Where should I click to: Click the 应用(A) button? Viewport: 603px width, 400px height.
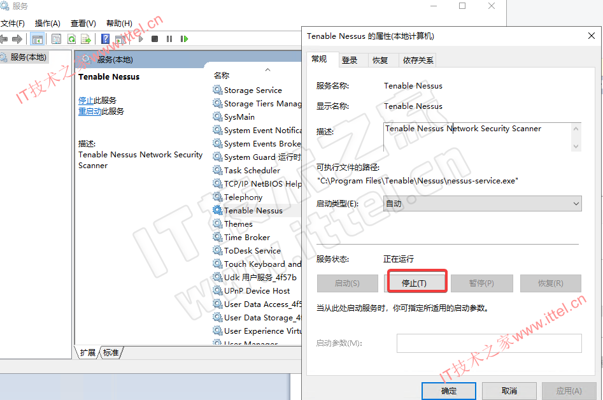click(x=569, y=391)
